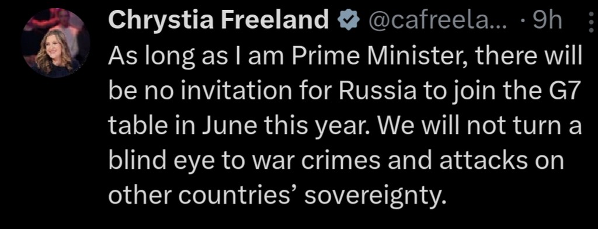Open the tweet's three-dot more menu
This screenshot has height=229, width=598.
[592, 22]
